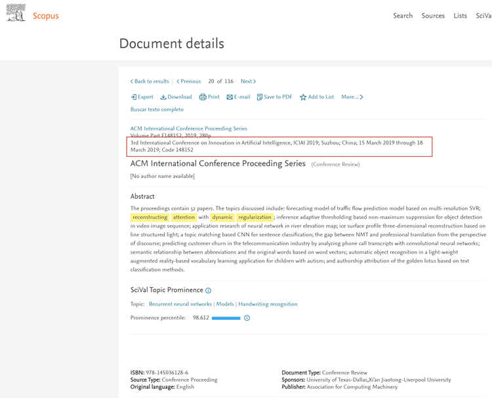Image resolution: width=492 pixels, height=398 pixels.
Task: Click the ISBN value 978-145036128-6
Action: coord(167,372)
